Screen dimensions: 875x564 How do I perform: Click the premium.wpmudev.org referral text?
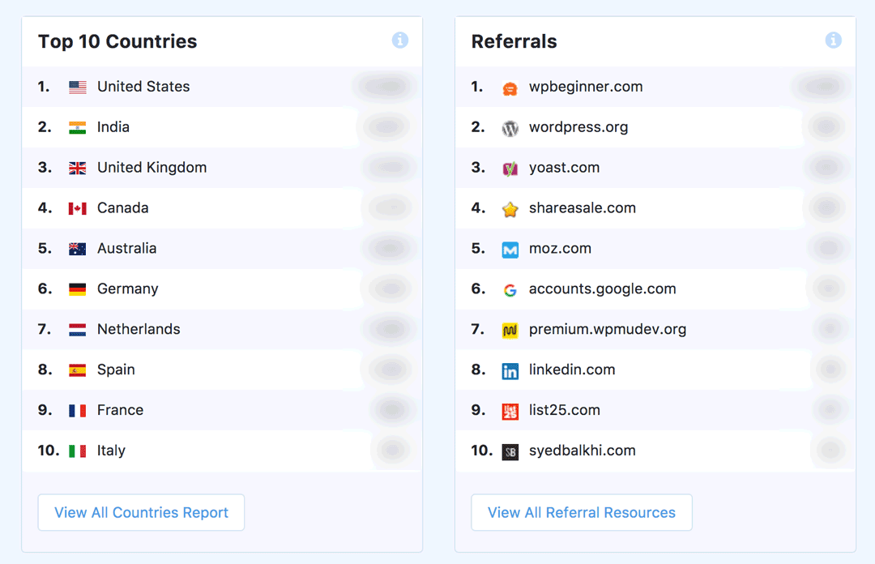point(608,329)
